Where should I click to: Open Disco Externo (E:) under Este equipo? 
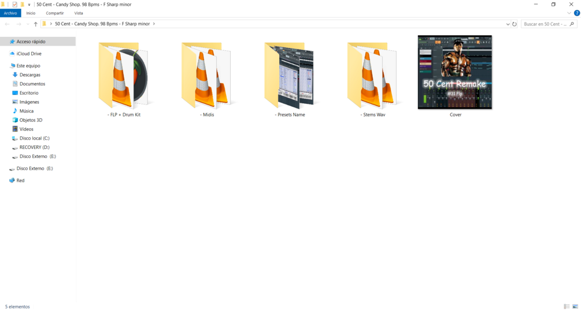(38, 156)
